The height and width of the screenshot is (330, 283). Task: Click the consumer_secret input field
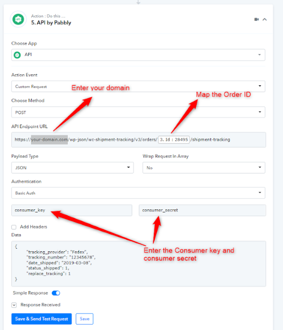coord(202,210)
